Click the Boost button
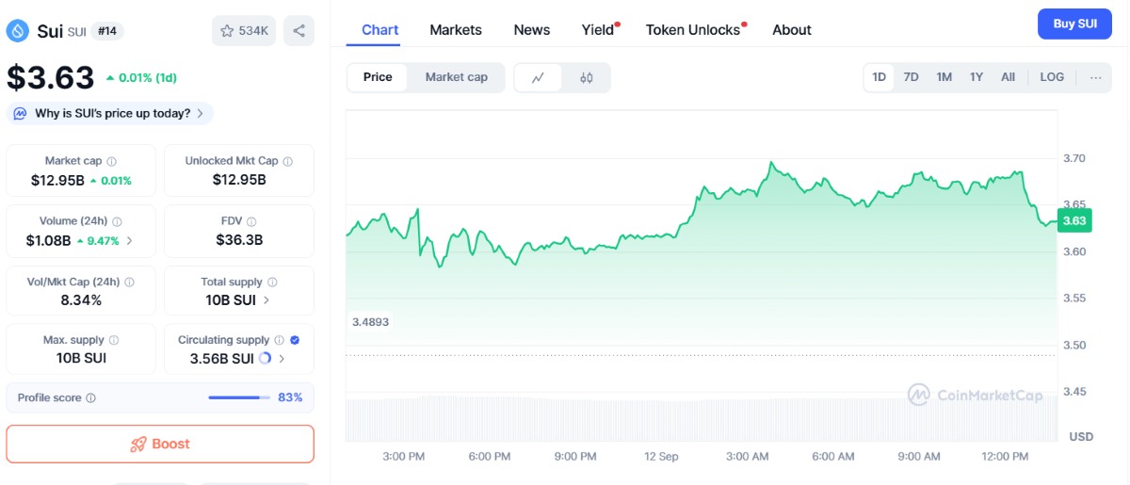The height and width of the screenshot is (485, 1130). tap(160, 444)
